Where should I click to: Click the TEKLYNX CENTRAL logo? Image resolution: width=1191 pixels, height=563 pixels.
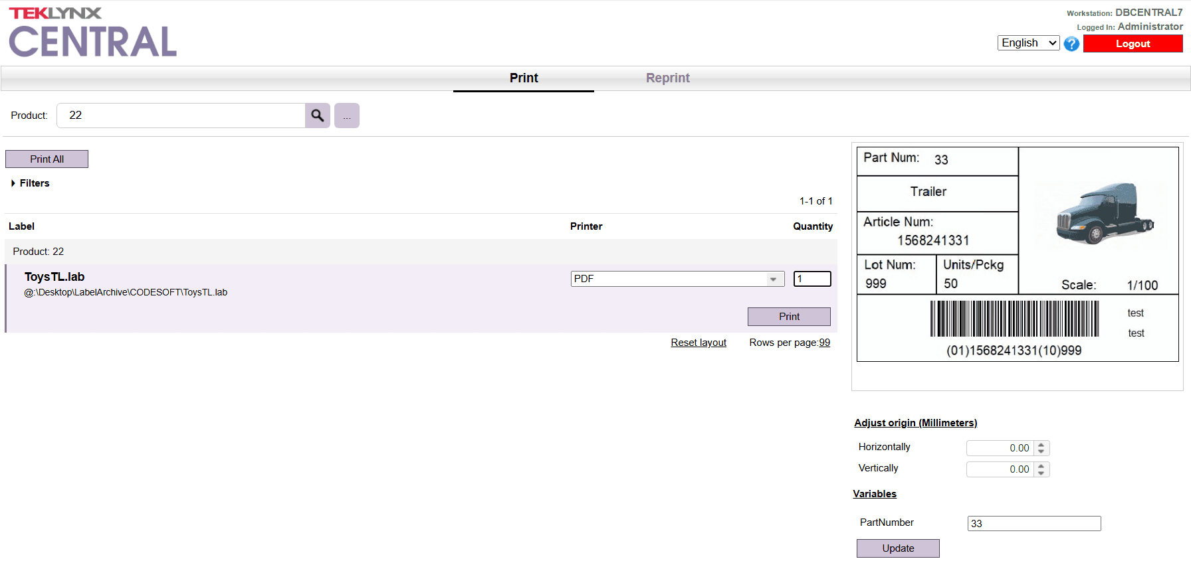(x=92, y=33)
